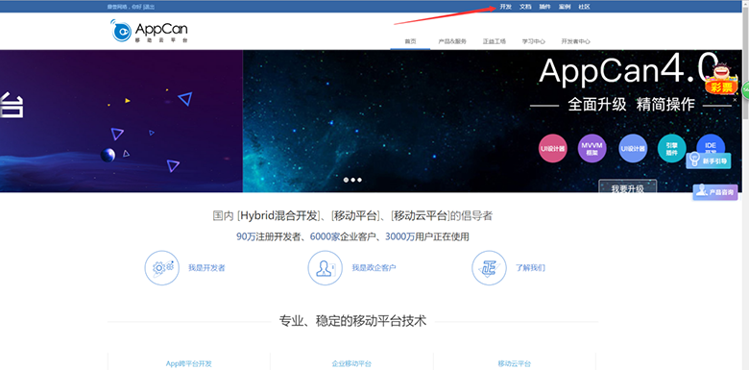Click the 90万注册开发者 statistics line
749x370 pixels.
[352, 236]
